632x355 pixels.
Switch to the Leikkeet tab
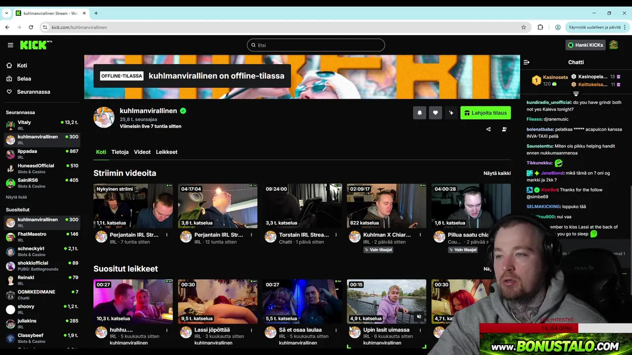(166, 152)
